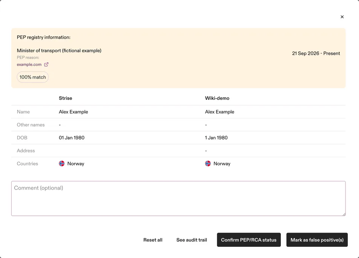Viewport: 359px width, 258px height.
Task: Click the PEP registry information heading
Action: pos(43,37)
